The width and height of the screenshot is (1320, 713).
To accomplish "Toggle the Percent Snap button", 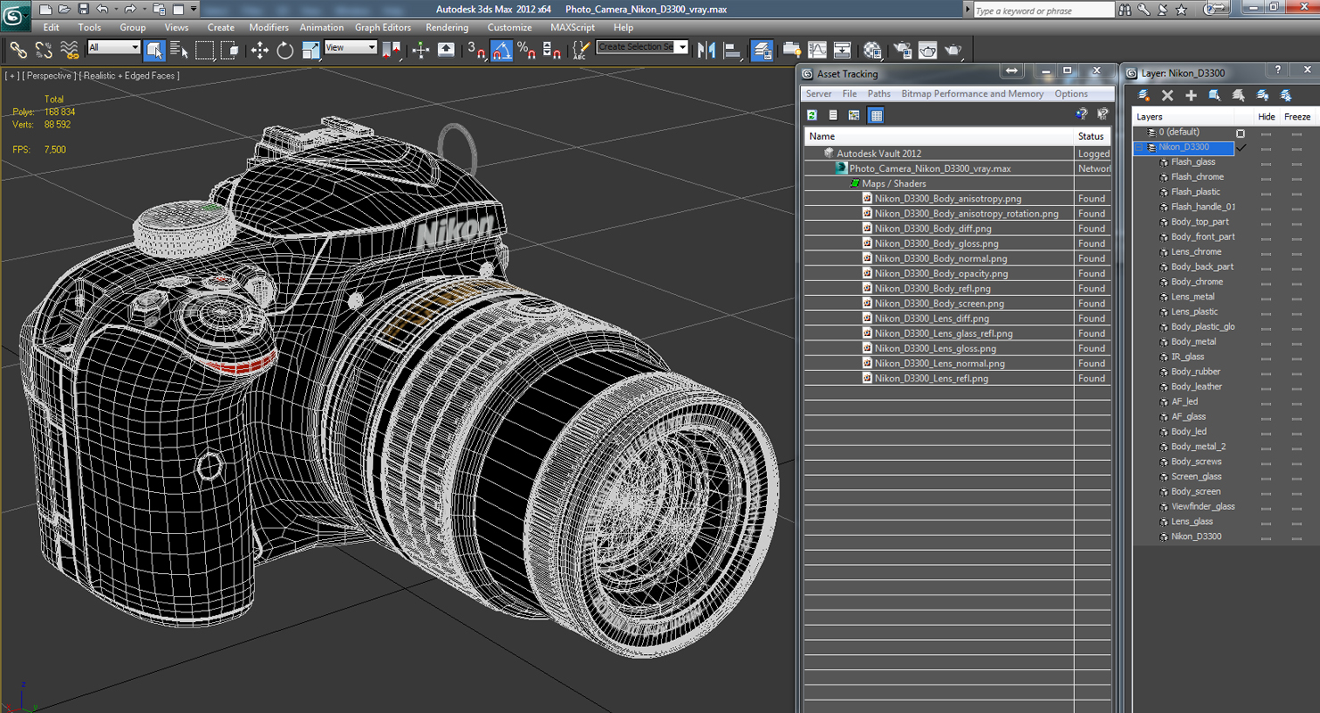I will (x=526, y=50).
